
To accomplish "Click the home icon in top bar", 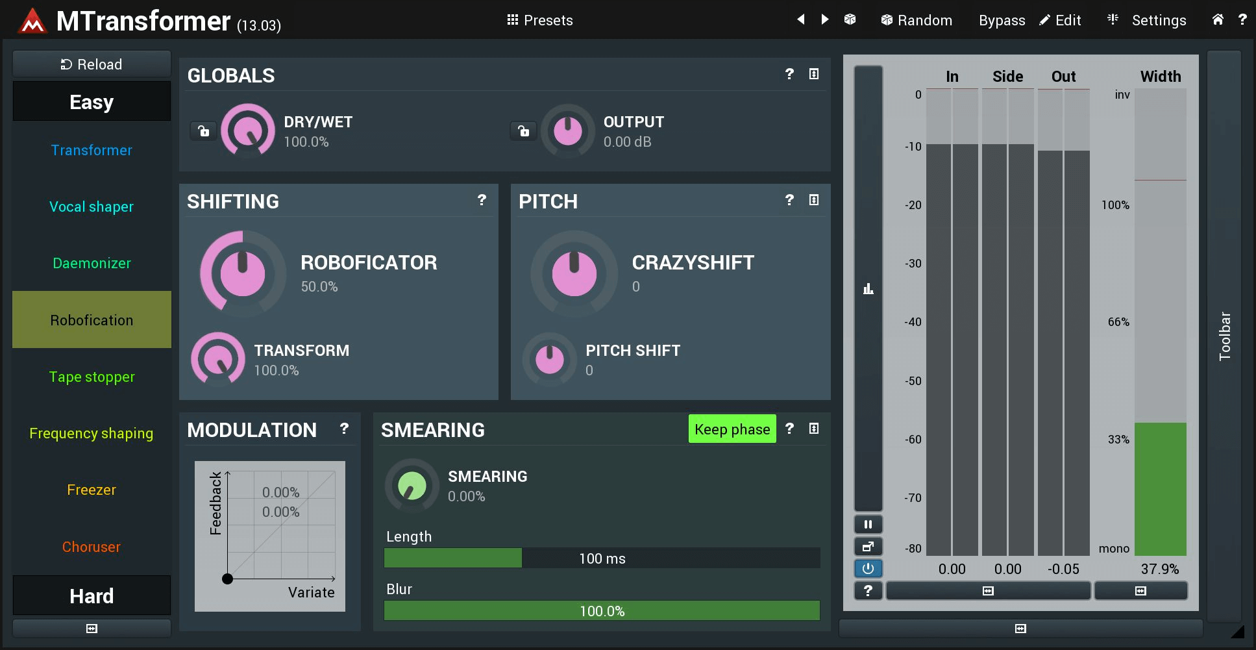I will point(1218,19).
